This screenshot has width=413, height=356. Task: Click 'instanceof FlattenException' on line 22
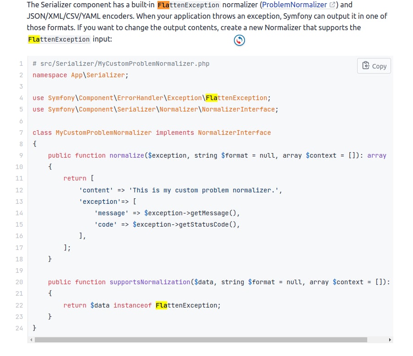pos(165,305)
